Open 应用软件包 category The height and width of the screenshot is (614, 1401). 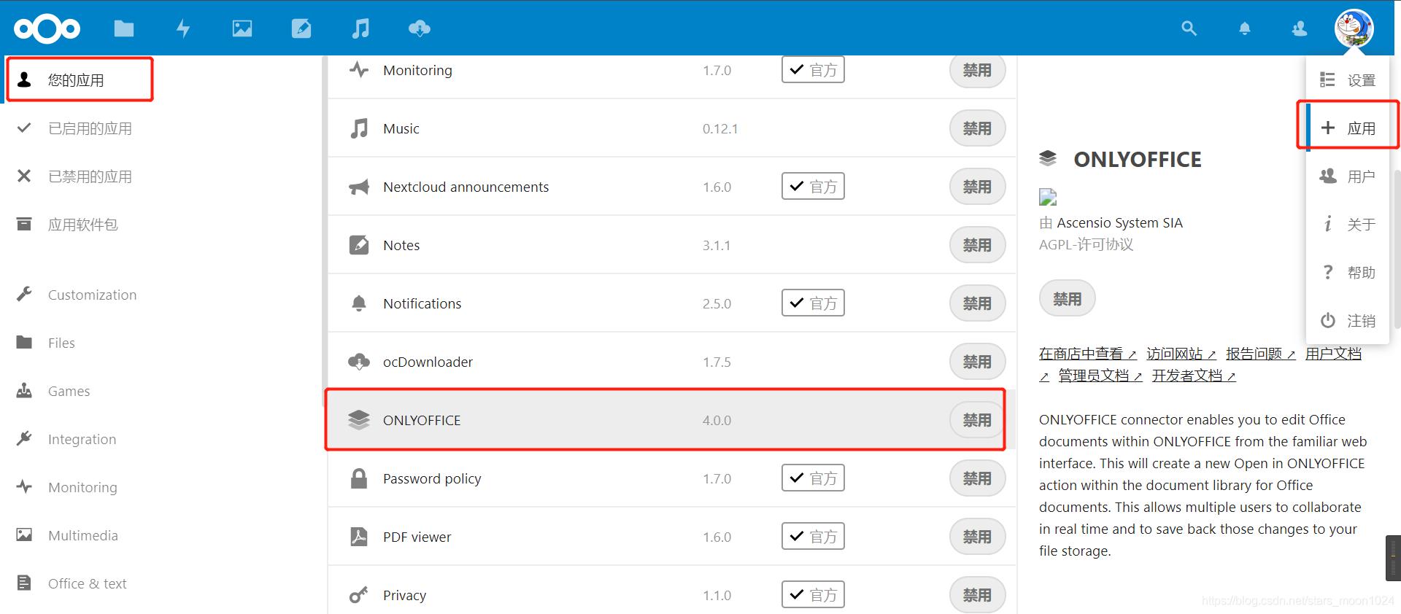[x=82, y=225]
